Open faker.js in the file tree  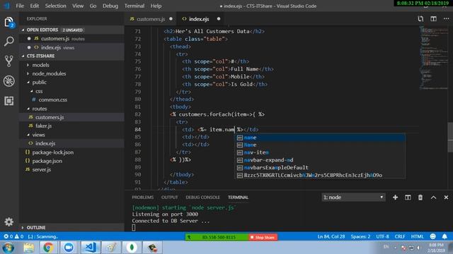(72, 126)
